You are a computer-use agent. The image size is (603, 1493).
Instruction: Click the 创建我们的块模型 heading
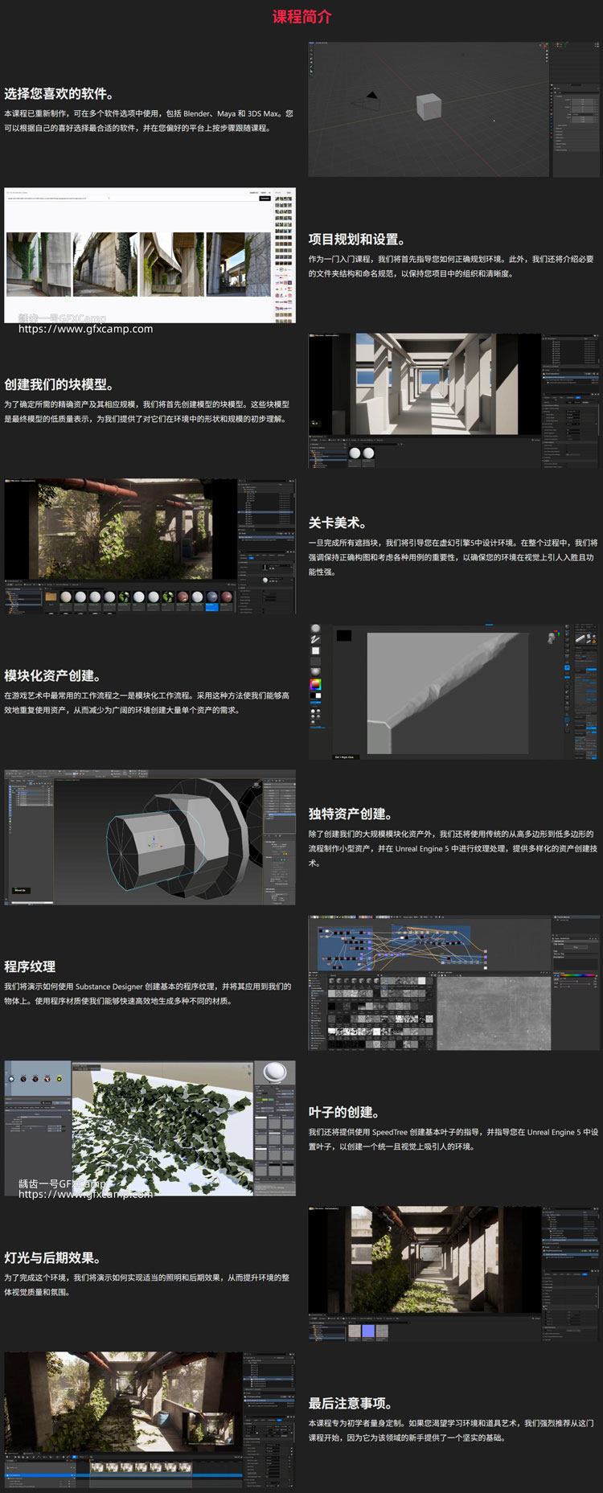[x=59, y=384]
